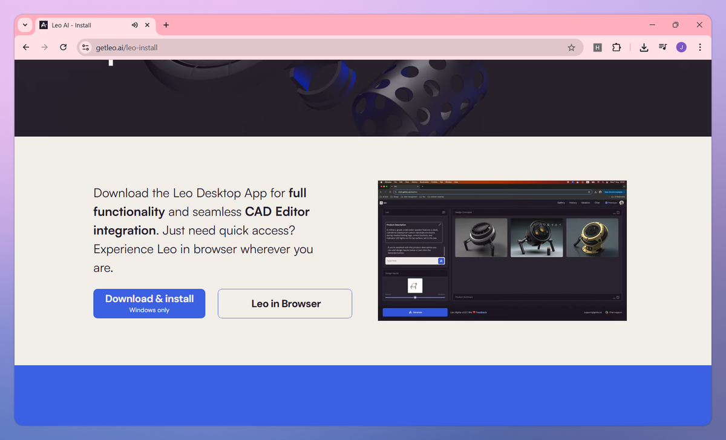This screenshot has height=440, width=726.
Task: Click the Leo in Browser button
Action: [285, 303]
